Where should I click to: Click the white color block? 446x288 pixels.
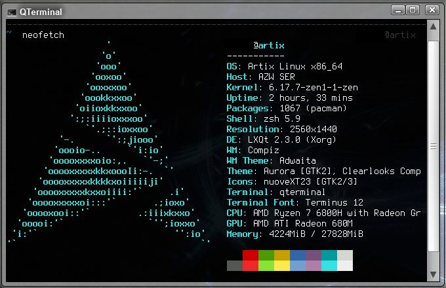345,266
